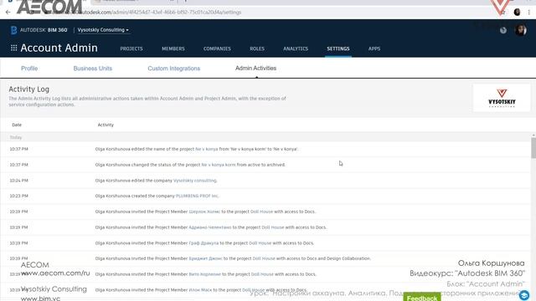Image resolution: width=536 pixels, height=301 pixels.
Task: Open the Roles tab
Action: pyautogui.click(x=257, y=48)
